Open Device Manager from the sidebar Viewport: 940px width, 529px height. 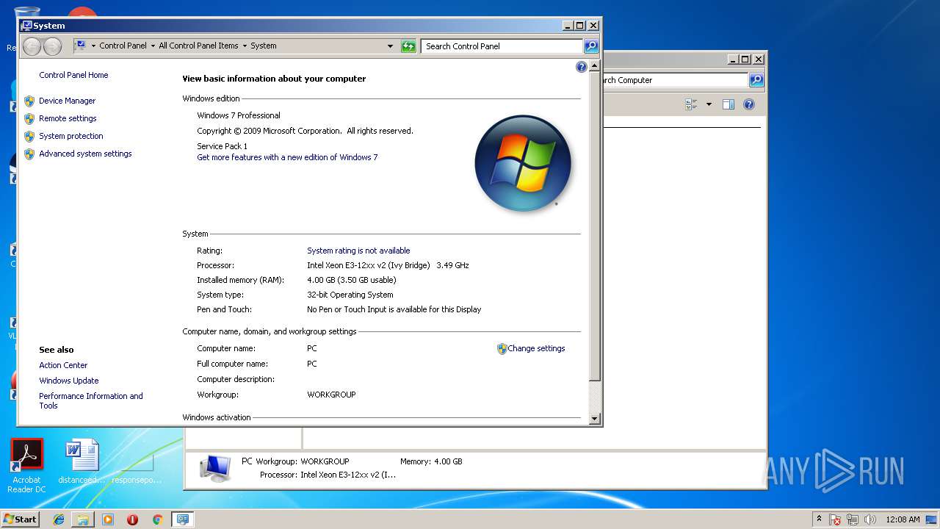[67, 101]
